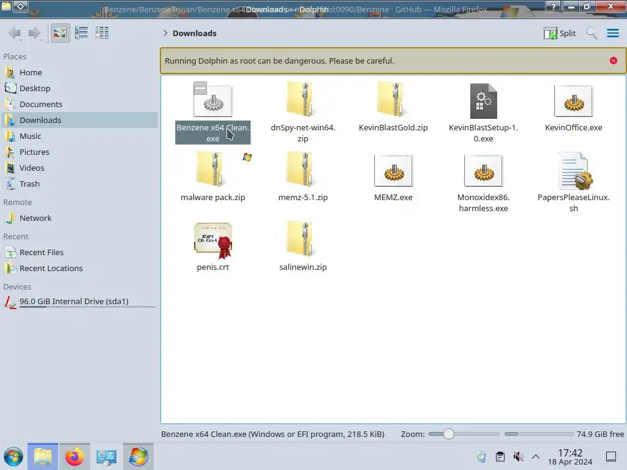Switch to Icons view mode
The width and height of the screenshot is (627, 470).
60,33
